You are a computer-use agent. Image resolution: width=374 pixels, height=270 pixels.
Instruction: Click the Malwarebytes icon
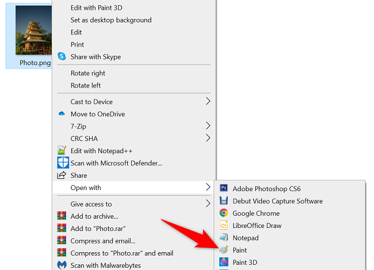[62, 265]
